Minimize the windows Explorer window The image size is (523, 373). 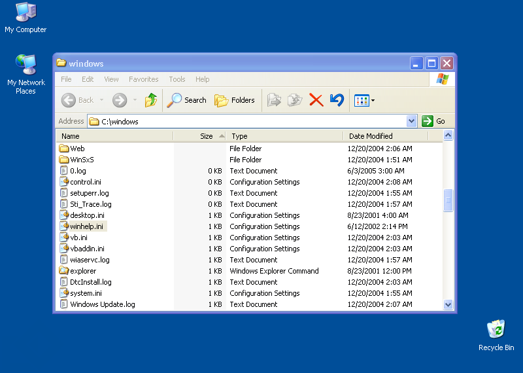point(416,63)
